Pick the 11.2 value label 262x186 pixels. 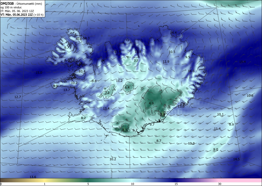coord(119,81)
